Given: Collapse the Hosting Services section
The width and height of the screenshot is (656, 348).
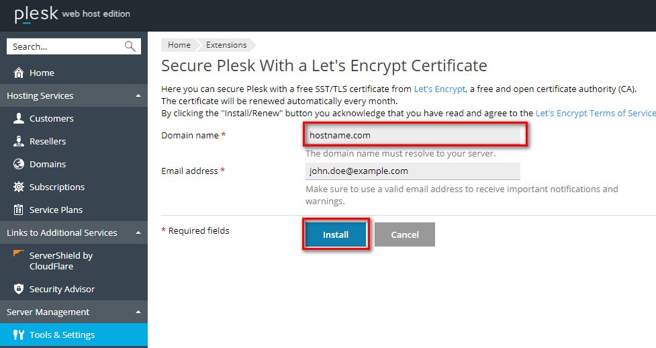Looking at the screenshot, I should coord(138,95).
